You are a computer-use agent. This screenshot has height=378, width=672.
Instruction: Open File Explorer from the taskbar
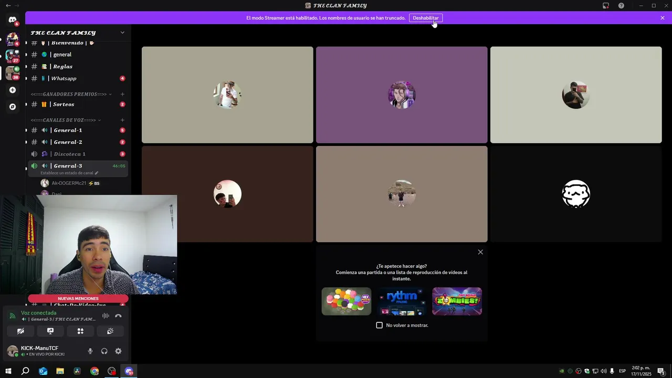60,371
